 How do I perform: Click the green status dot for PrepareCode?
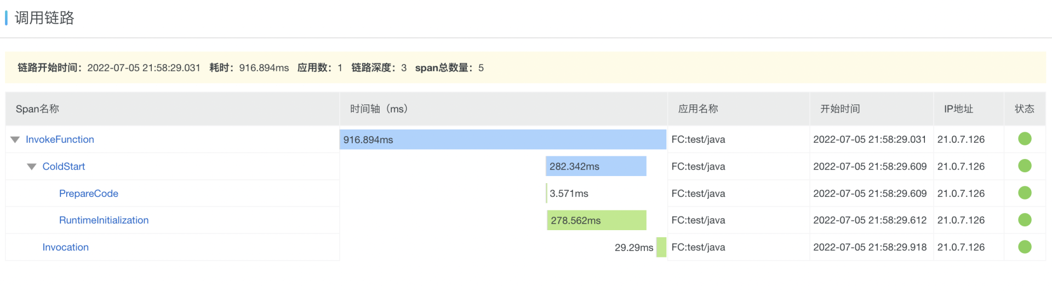tap(1025, 193)
